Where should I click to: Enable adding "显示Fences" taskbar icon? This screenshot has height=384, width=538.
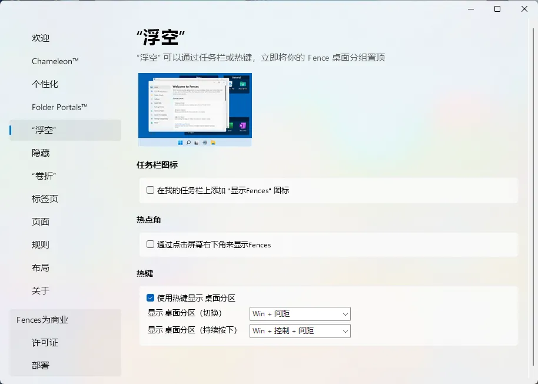click(150, 190)
